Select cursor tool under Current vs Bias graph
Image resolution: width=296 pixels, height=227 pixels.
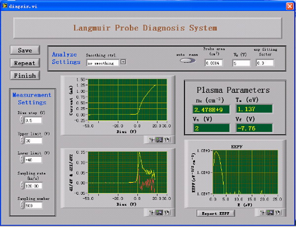pos(152,139)
